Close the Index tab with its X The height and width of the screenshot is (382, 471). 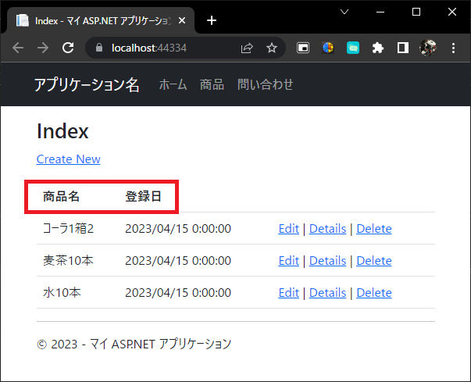point(182,20)
